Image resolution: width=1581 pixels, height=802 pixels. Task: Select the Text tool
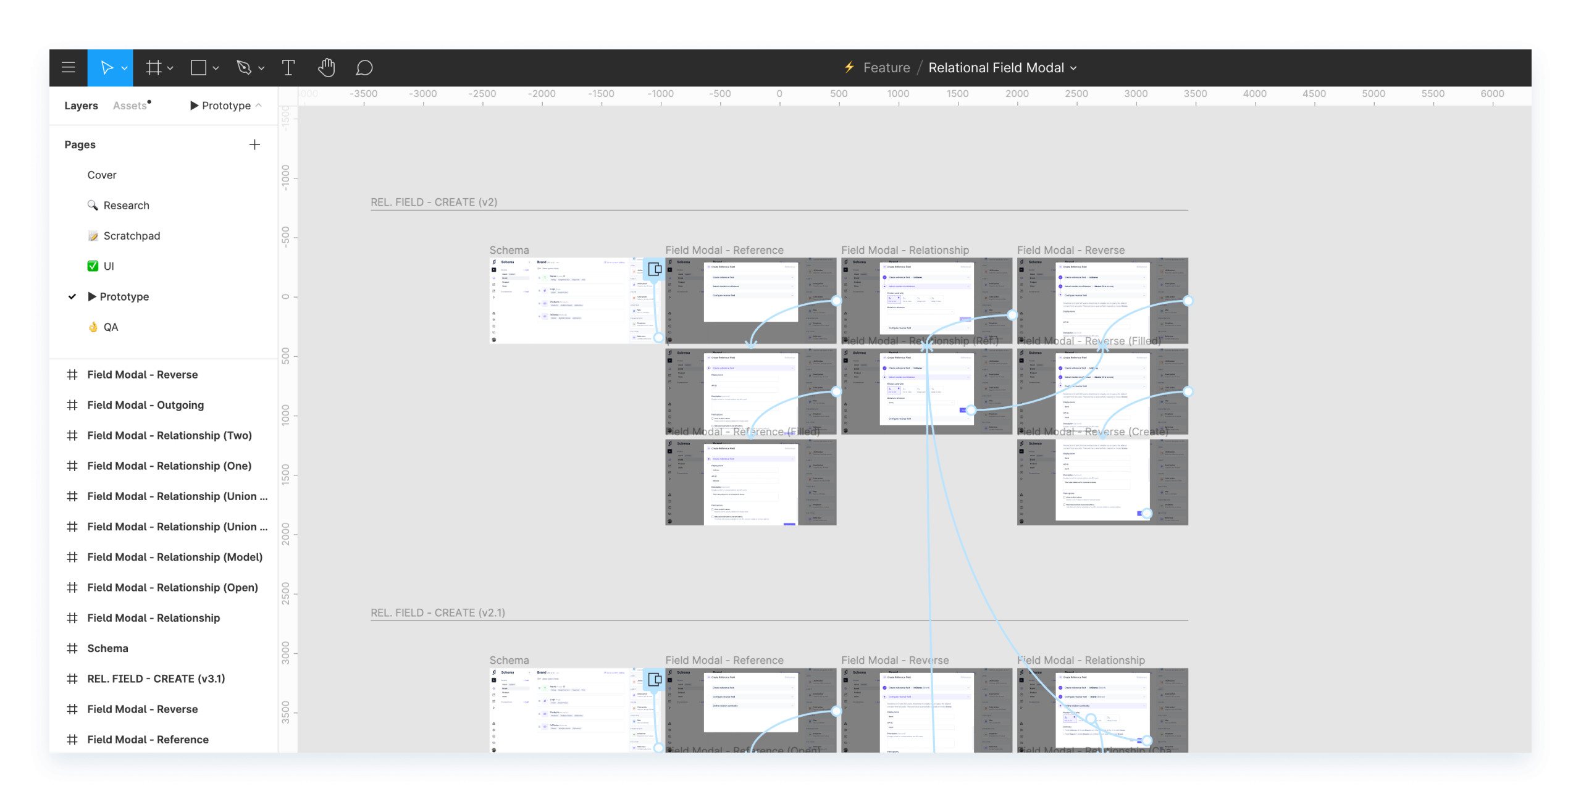(287, 67)
